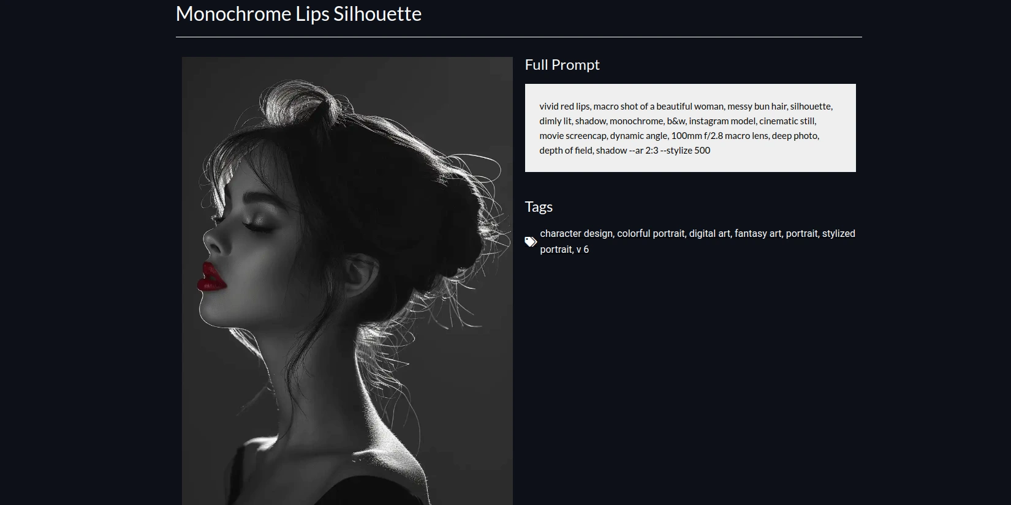Select the "digital art" tag
Screen dimensions: 1011x505
[710, 234]
